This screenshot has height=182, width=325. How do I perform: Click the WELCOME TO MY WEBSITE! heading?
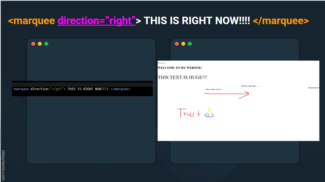click(x=180, y=68)
